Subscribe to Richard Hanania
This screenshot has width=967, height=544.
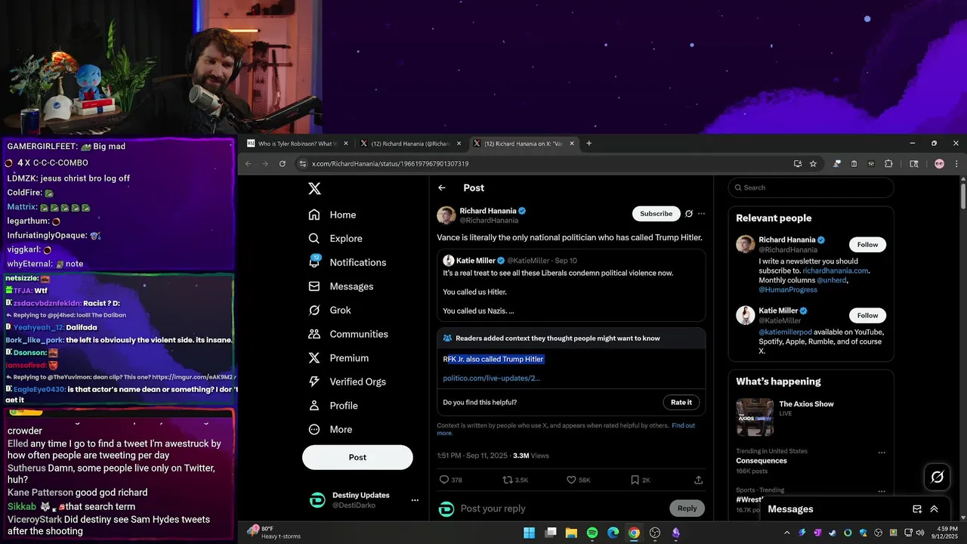pyautogui.click(x=656, y=214)
